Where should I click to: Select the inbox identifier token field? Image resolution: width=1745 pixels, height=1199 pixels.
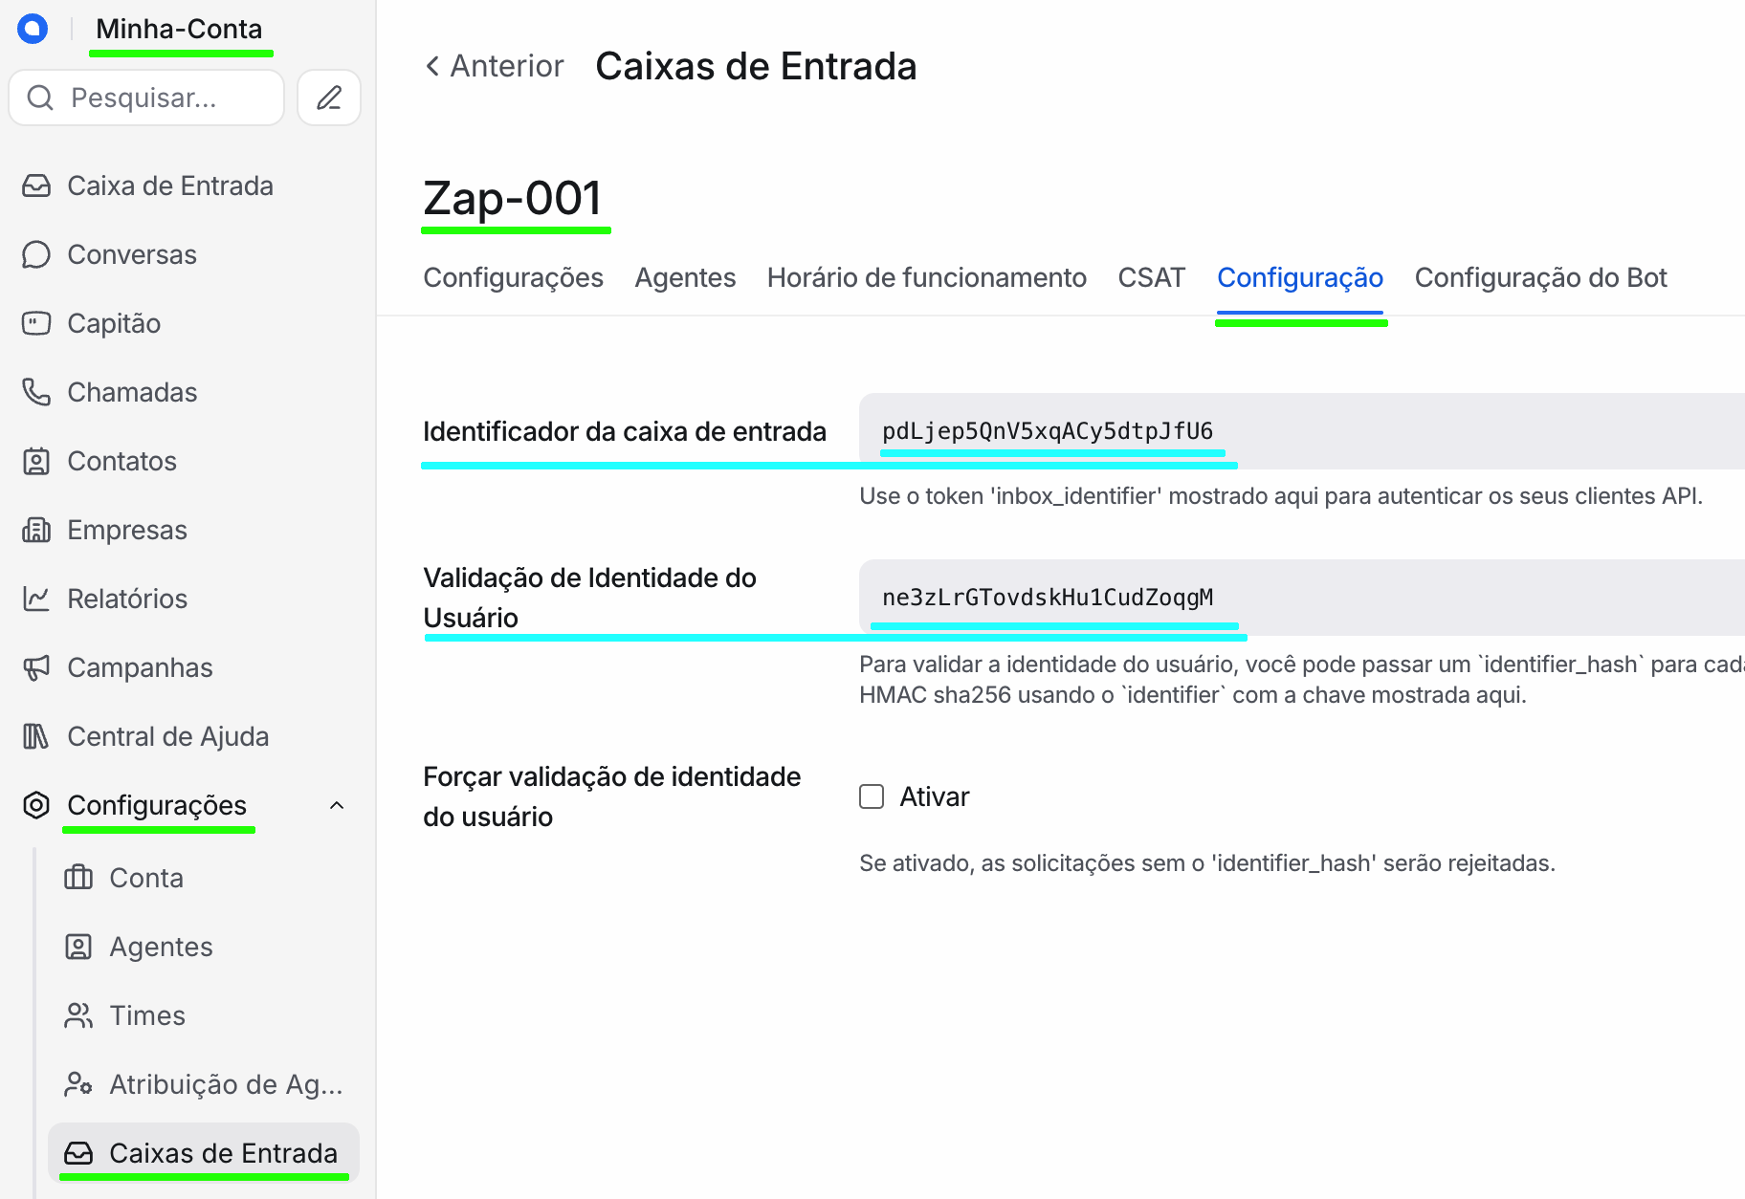point(1302,431)
